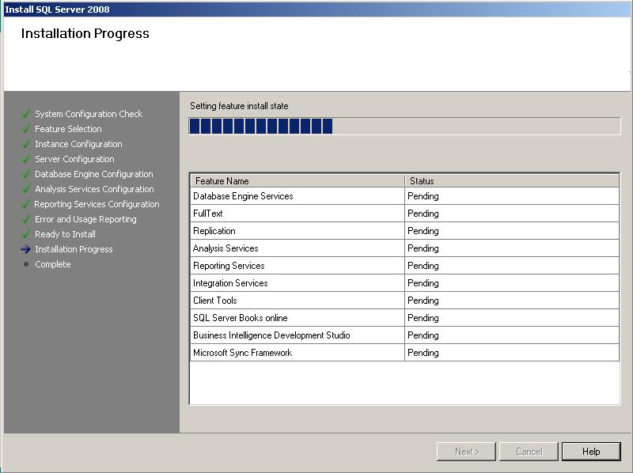Select the Analysis Services Configuration step label
This screenshot has height=473, width=633.
[x=94, y=189]
